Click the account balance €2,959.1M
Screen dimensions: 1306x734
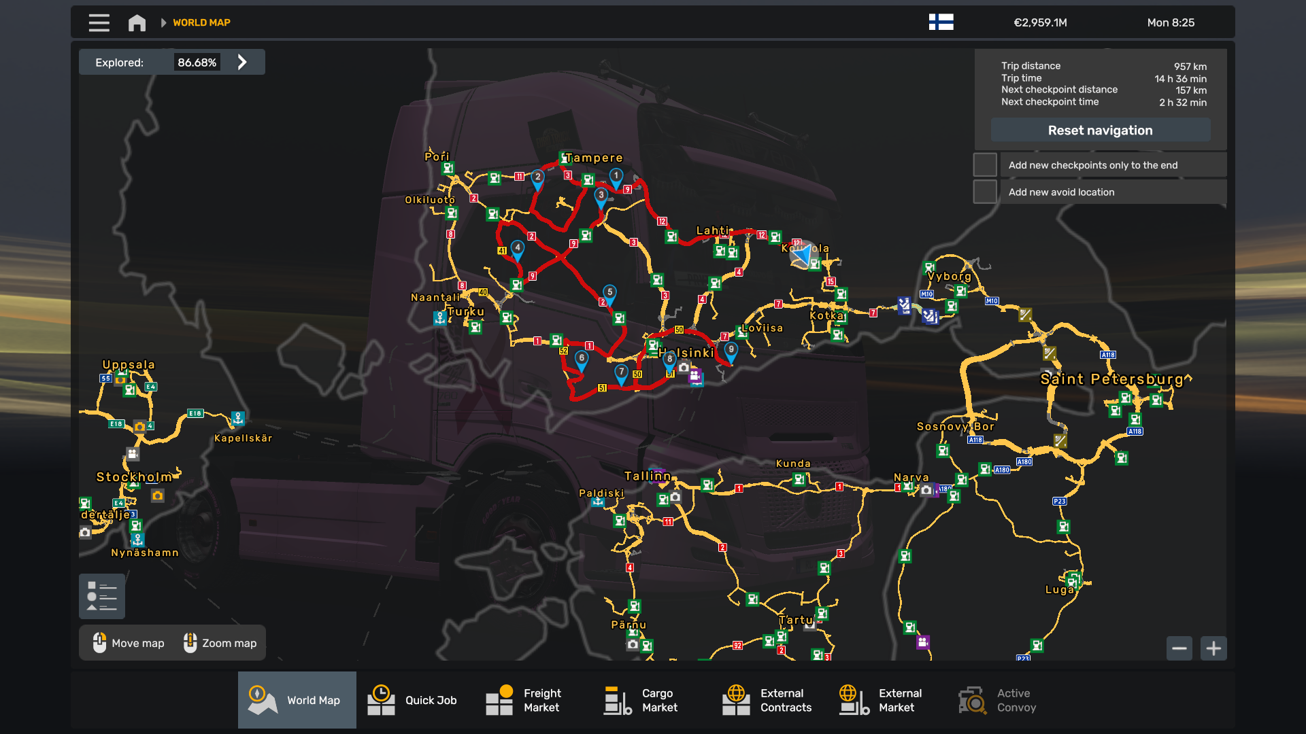1040,22
